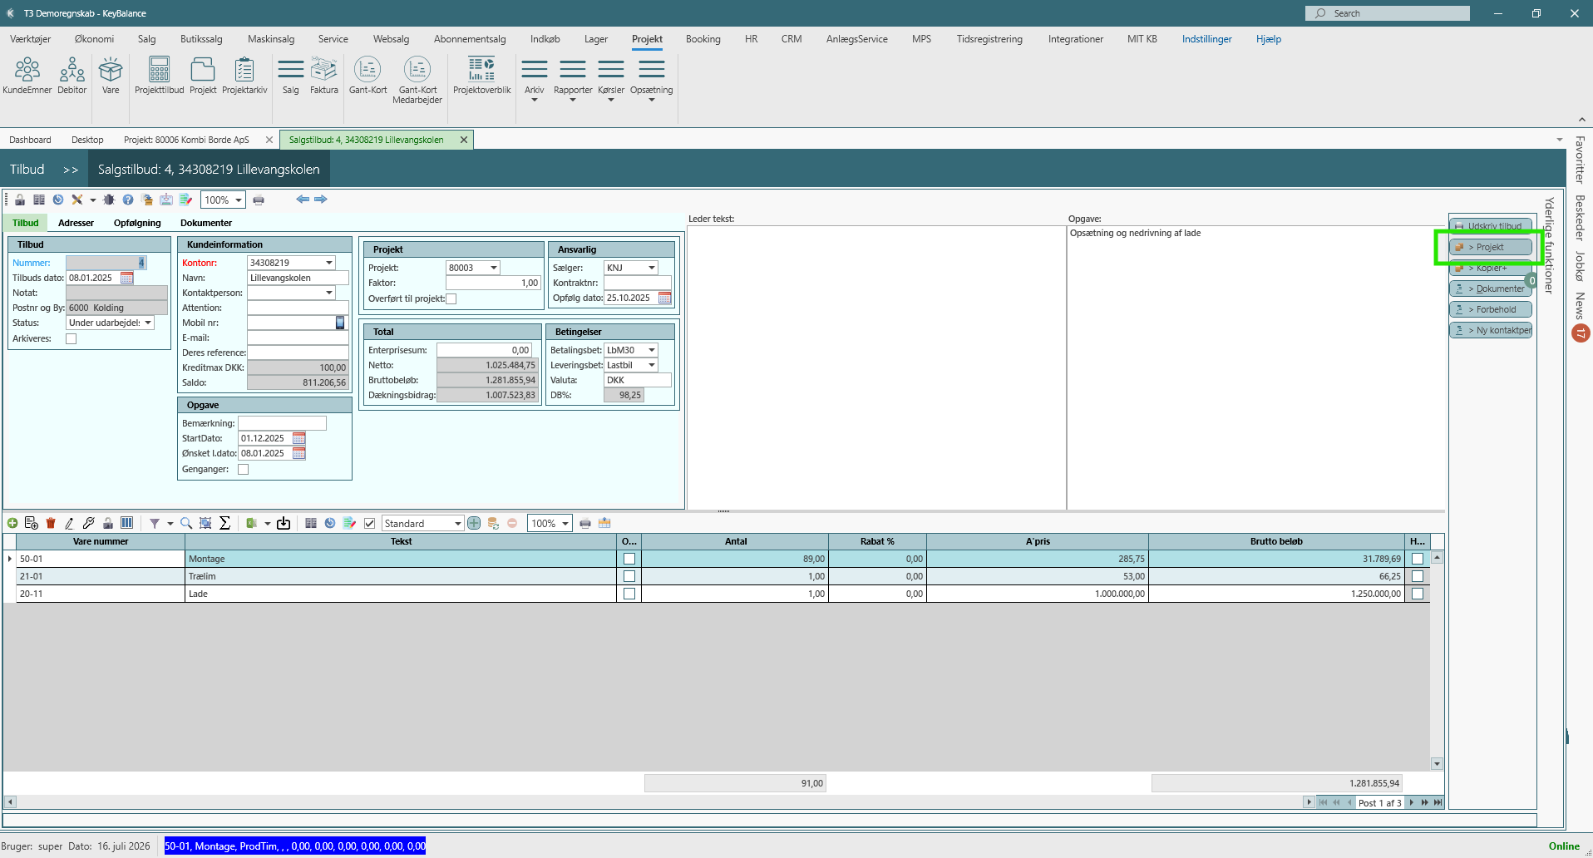Click the > Forbehold button
Screen dimensions: 1593x858
click(1490, 309)
